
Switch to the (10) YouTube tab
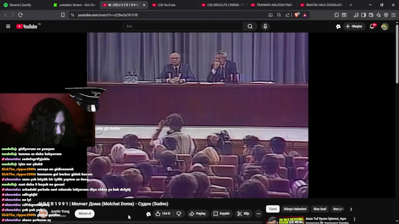[x=173, y=5]
